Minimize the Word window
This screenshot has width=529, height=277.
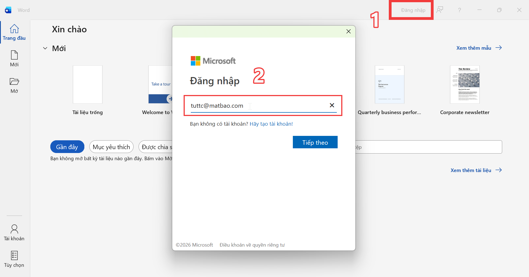480,10
